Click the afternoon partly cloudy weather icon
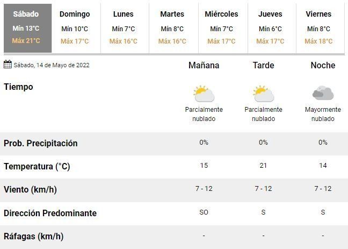Image resolution: width=348 pixels, height=249 pixels. tap(263, 94)
